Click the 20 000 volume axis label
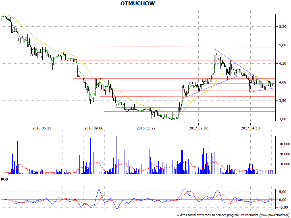 (x=284, y=154)
